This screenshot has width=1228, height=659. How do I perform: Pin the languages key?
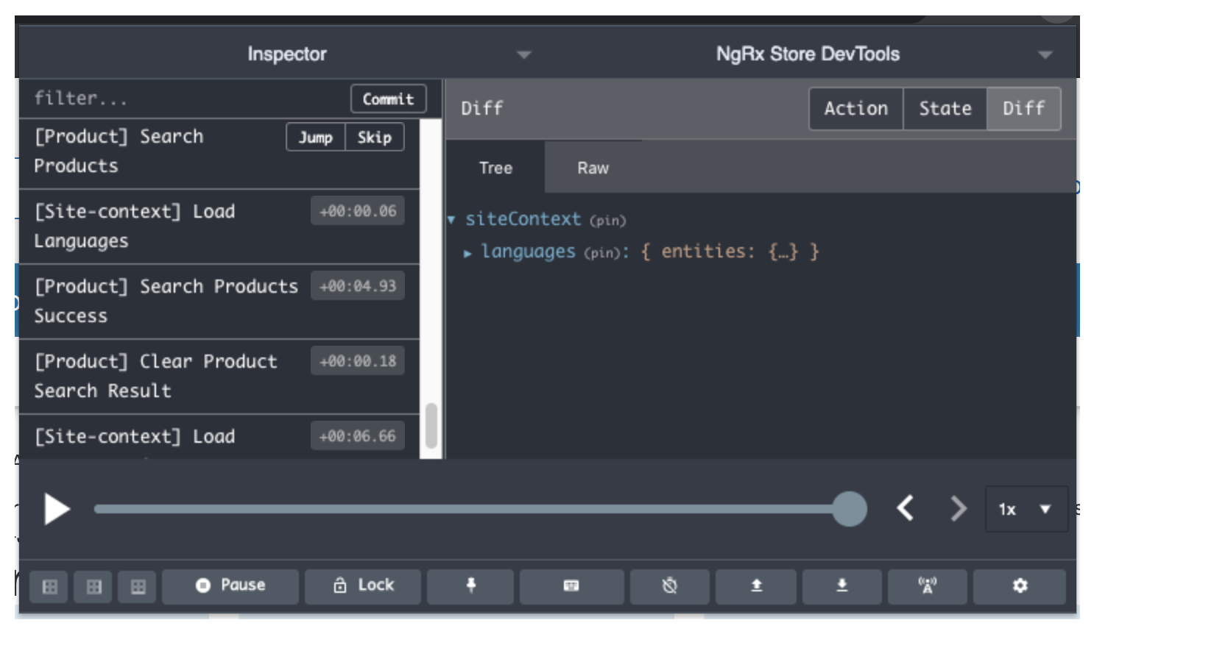point(602,253)
